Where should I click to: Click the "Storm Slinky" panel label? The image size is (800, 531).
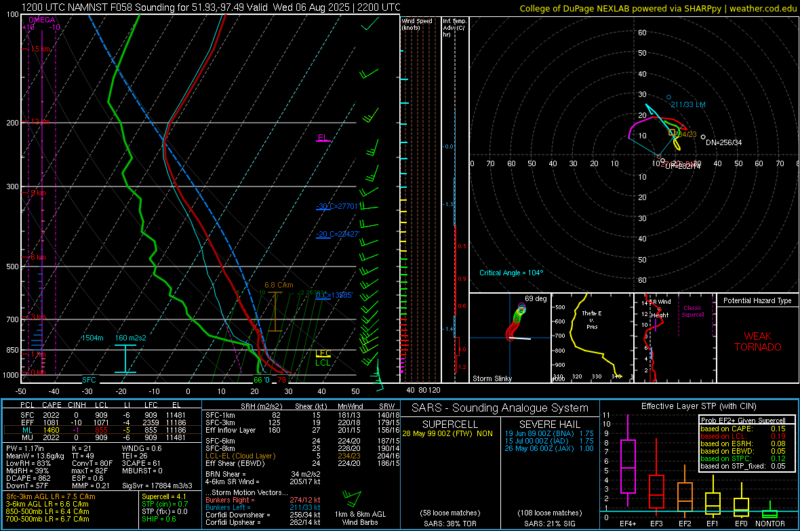(x=492, y=378)
